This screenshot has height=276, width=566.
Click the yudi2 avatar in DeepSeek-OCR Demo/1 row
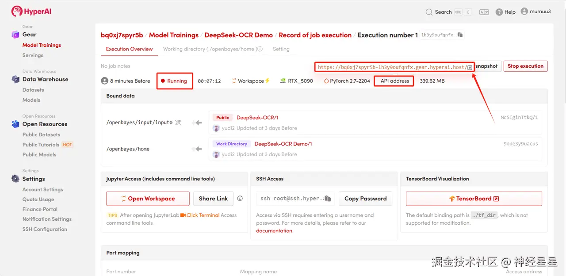pyautogui.click(x=216, y=154)
